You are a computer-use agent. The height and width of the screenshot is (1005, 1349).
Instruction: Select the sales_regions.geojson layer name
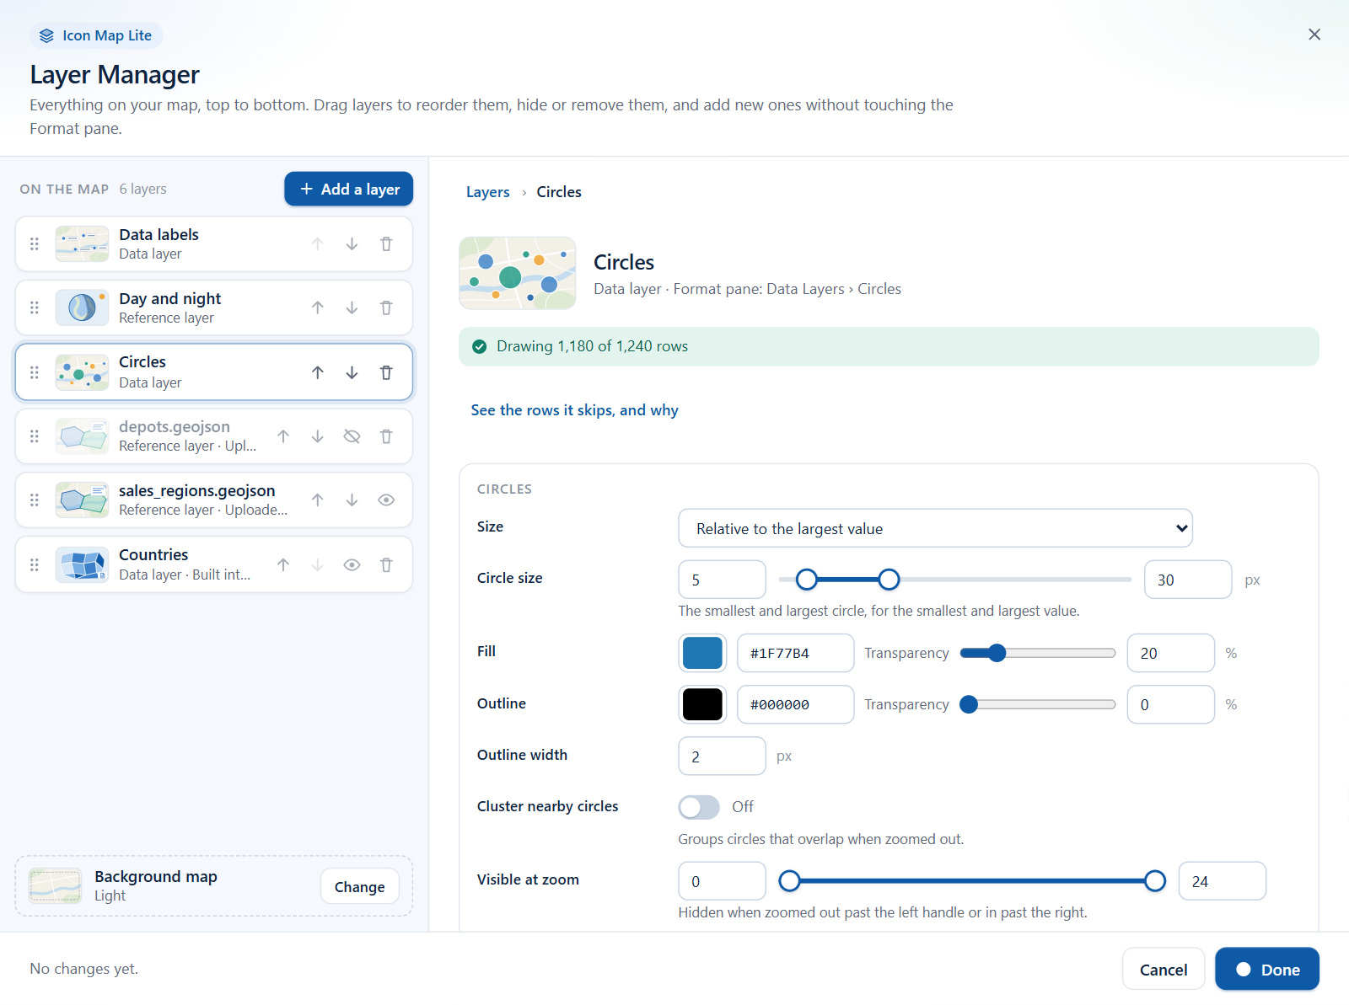click(x=197, y=490)
